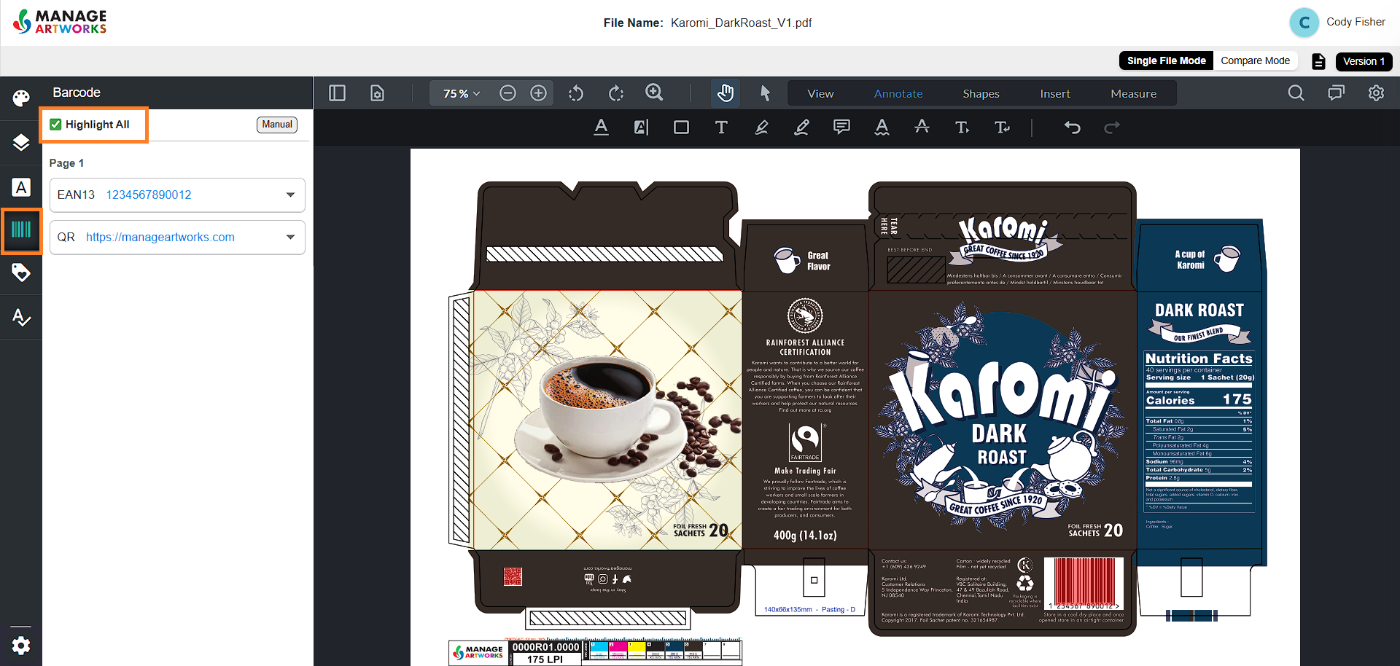Open the color palette sidebar panel
This screenshot has height=666, width=1400.
tap(21, 98)
